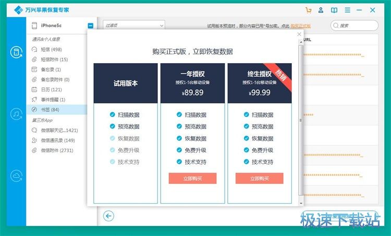Click 恢复数据 checkmark in one-year column
Viewport: 391px width, 236px height.
tap(179, 138)
